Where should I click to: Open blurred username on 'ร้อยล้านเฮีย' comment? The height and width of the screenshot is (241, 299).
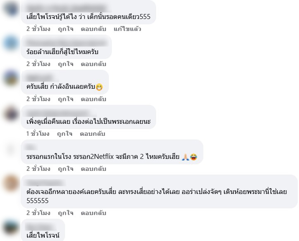point(66,43)
